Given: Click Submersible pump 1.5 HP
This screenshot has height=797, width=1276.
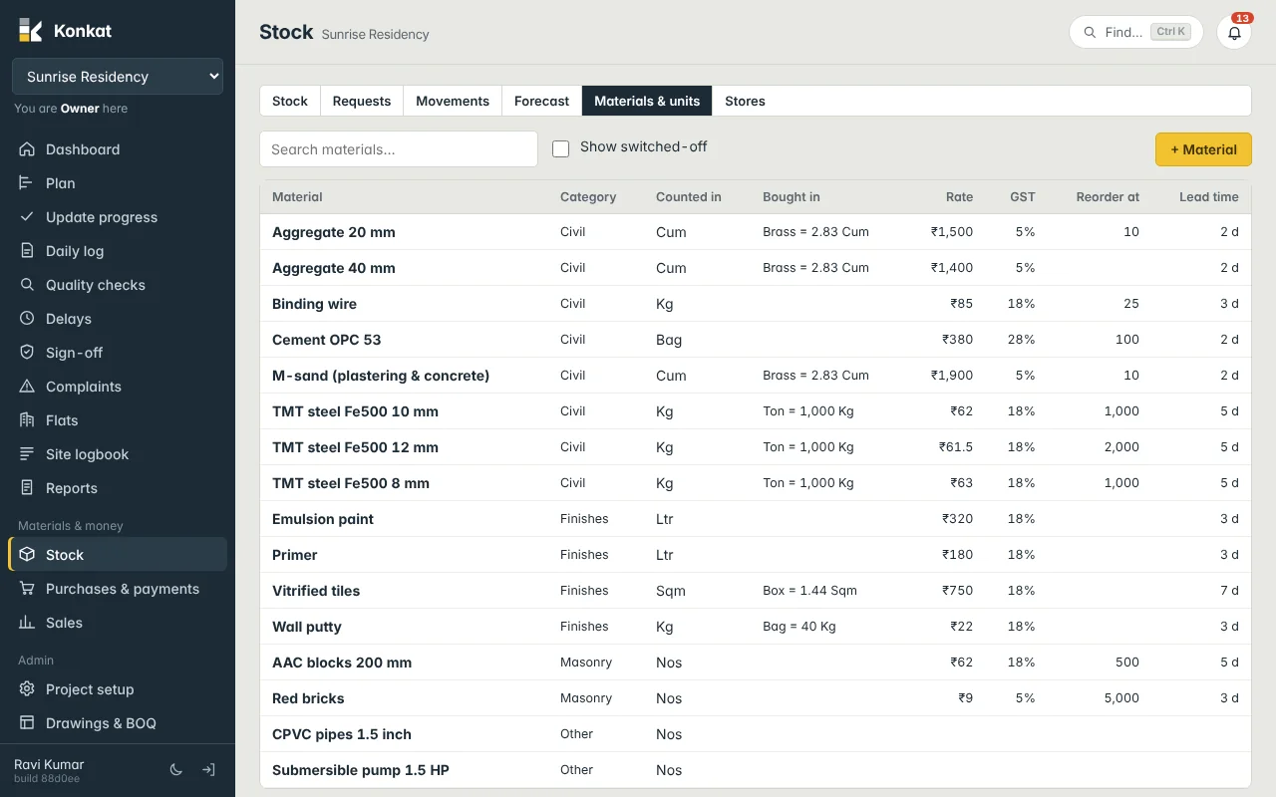Looking at the screenshot, I should pyautogui.click(x=361, y=770).
